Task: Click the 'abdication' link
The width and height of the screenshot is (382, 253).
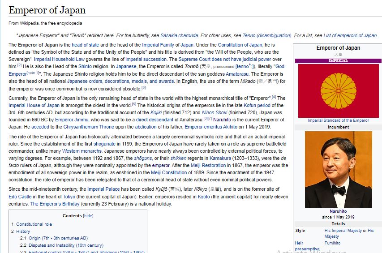Action: point(146,127)
